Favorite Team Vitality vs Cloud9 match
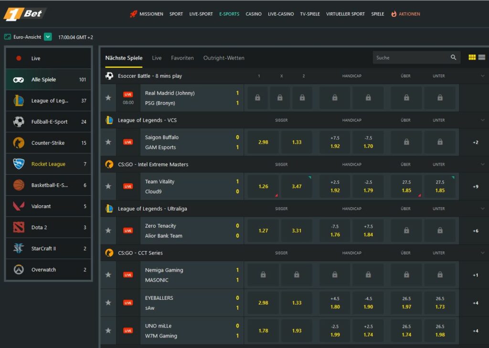This screenshot has width=489, height=348. pos(108,187)
